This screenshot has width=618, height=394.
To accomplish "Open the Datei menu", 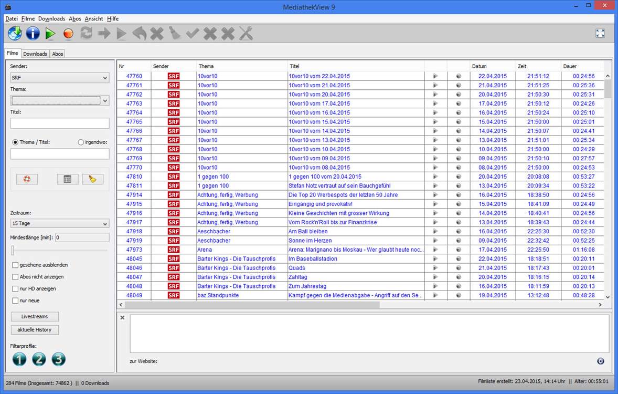I will coord(12,18).
